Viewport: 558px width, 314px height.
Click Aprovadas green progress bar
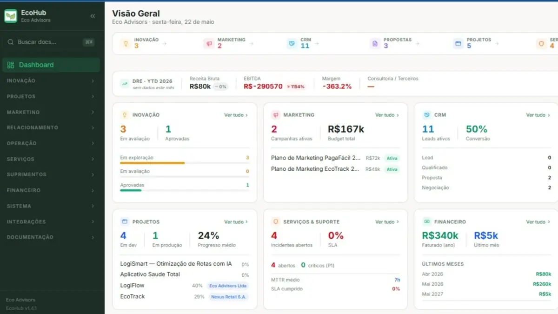click(185, 190)
